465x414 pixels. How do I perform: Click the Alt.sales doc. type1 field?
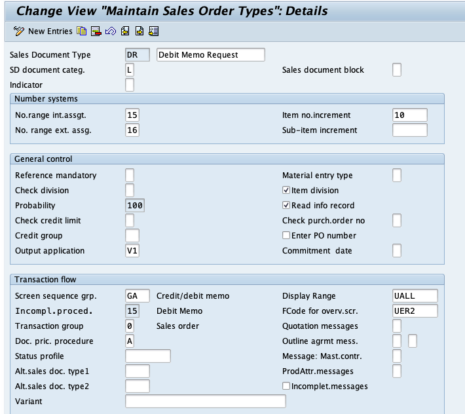pos(138,371)
